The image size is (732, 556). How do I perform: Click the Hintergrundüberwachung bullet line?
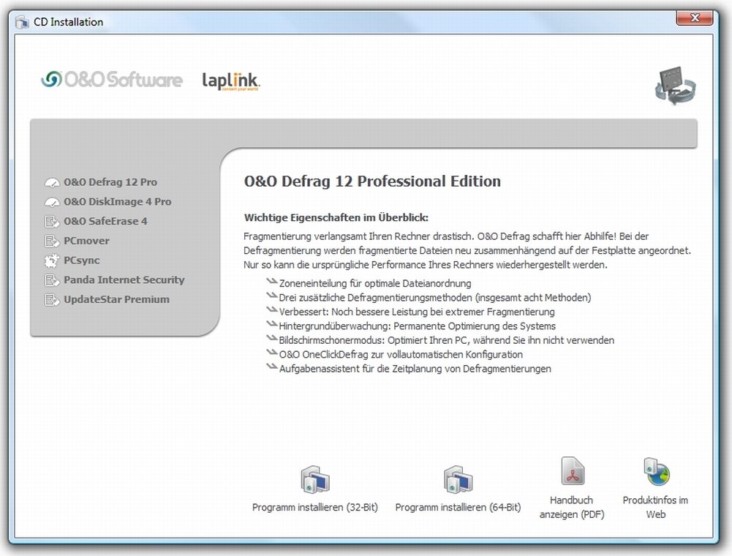point(418,326)
